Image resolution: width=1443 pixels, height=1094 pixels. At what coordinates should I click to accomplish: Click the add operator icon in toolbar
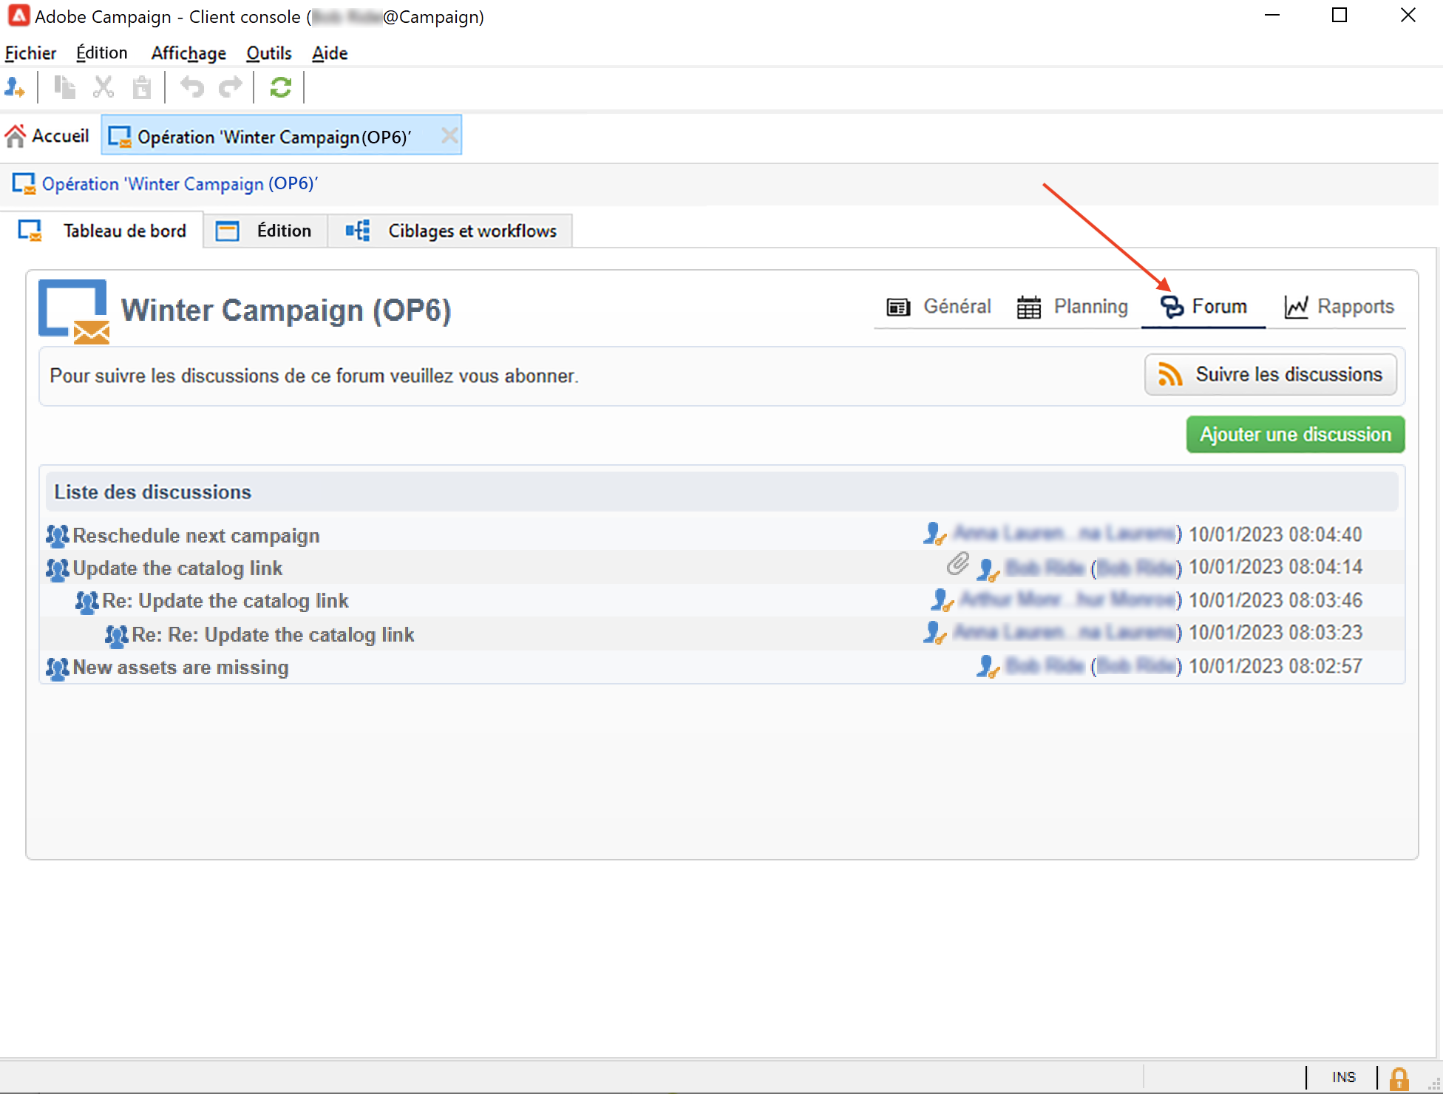(x=15, y=88)
